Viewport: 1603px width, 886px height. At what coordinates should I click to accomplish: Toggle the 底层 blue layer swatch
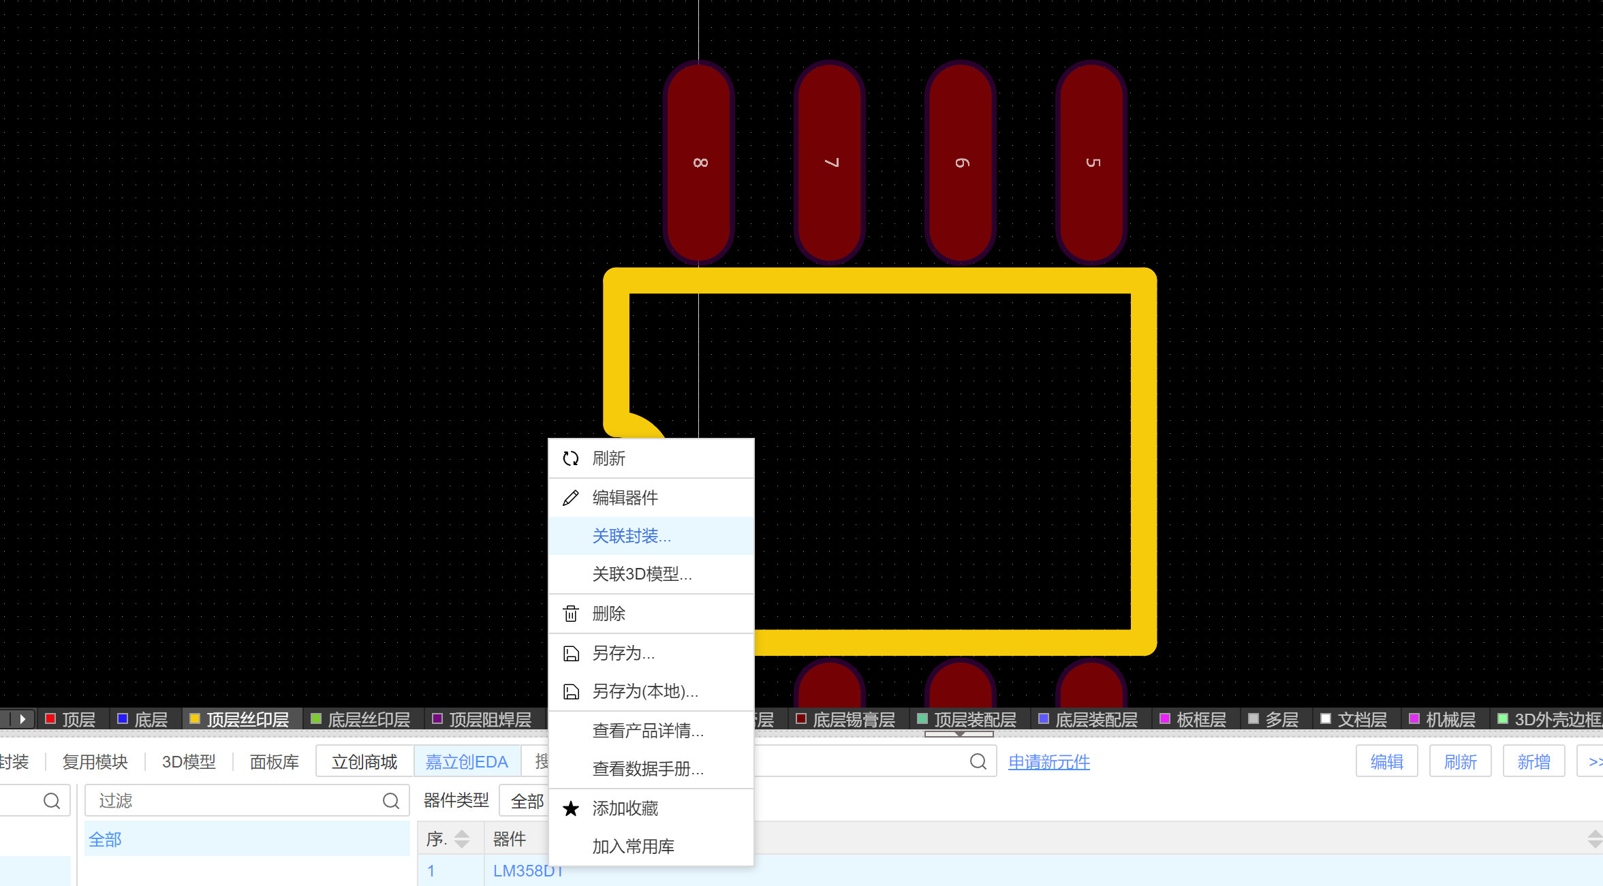point(123,719)
